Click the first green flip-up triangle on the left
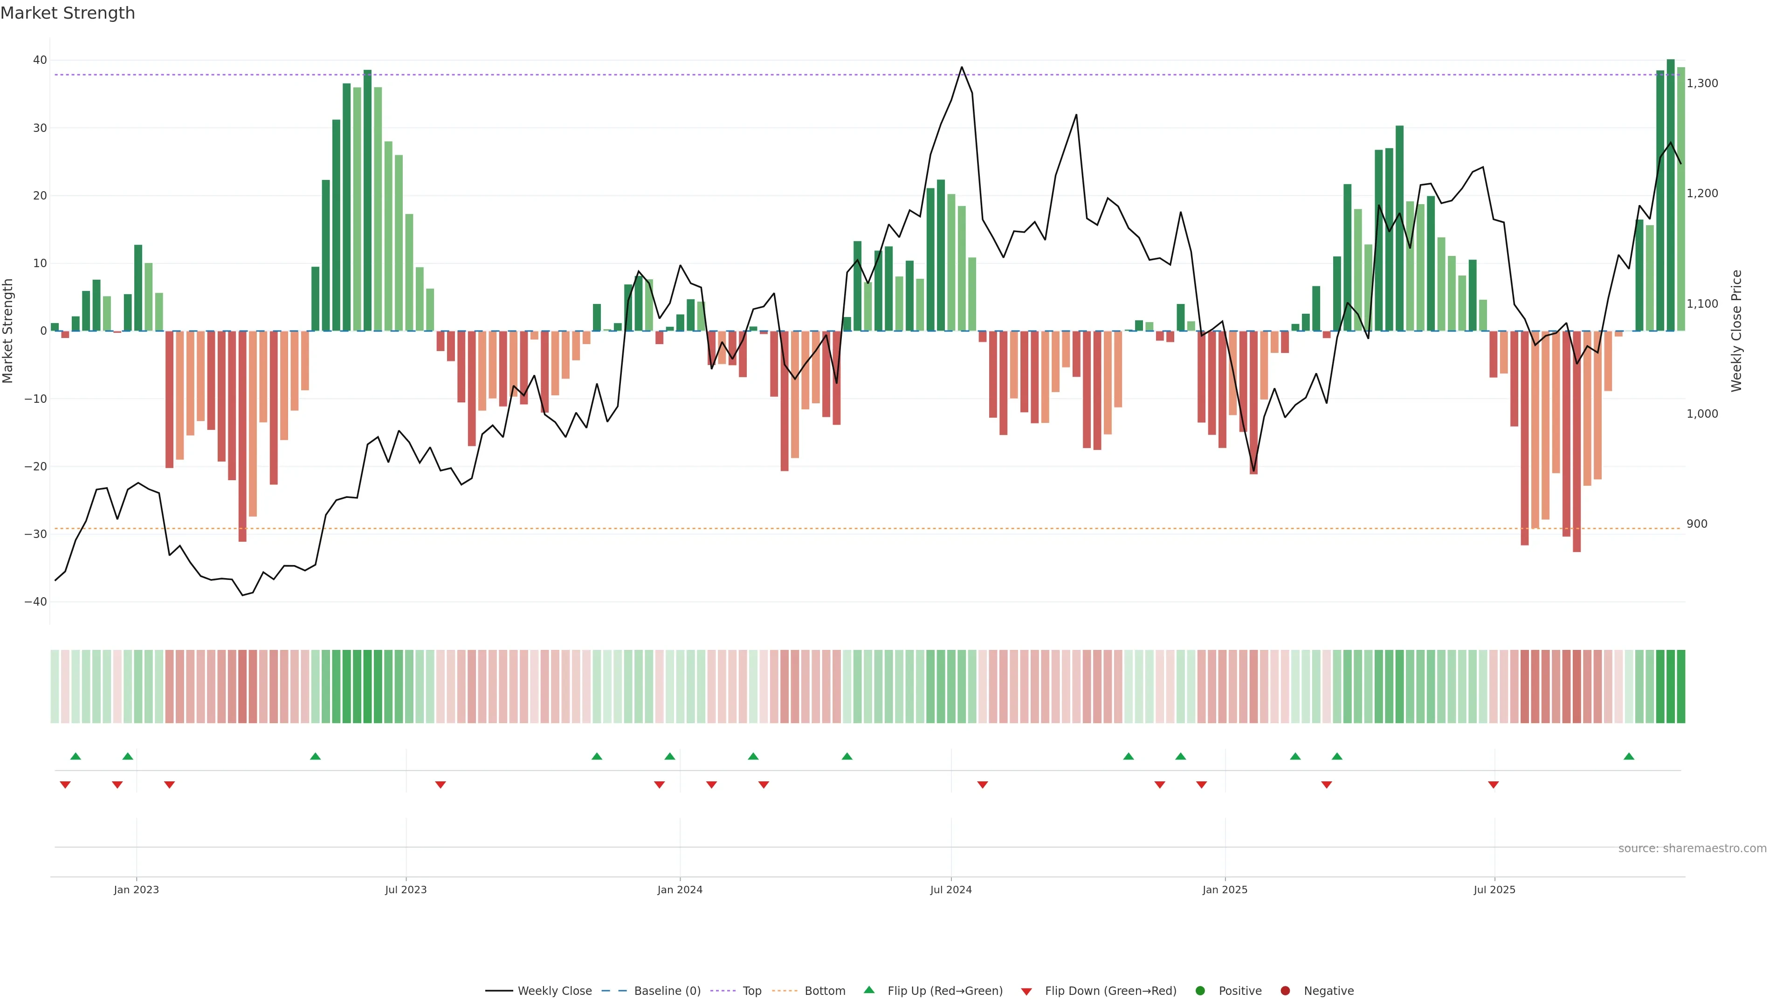 point(76,756)
